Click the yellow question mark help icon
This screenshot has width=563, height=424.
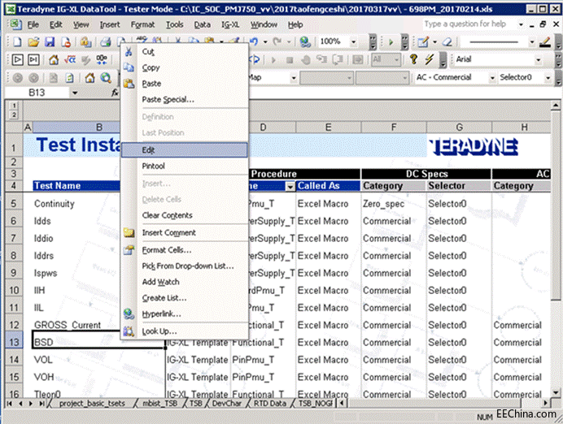coord(413,59)
